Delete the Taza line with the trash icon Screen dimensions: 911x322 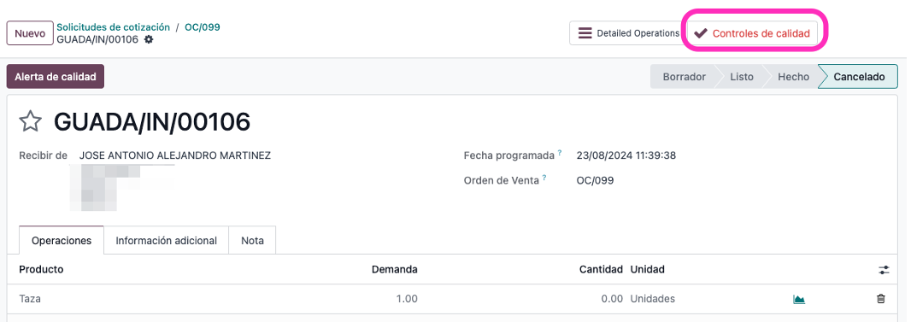pos(881,299)
